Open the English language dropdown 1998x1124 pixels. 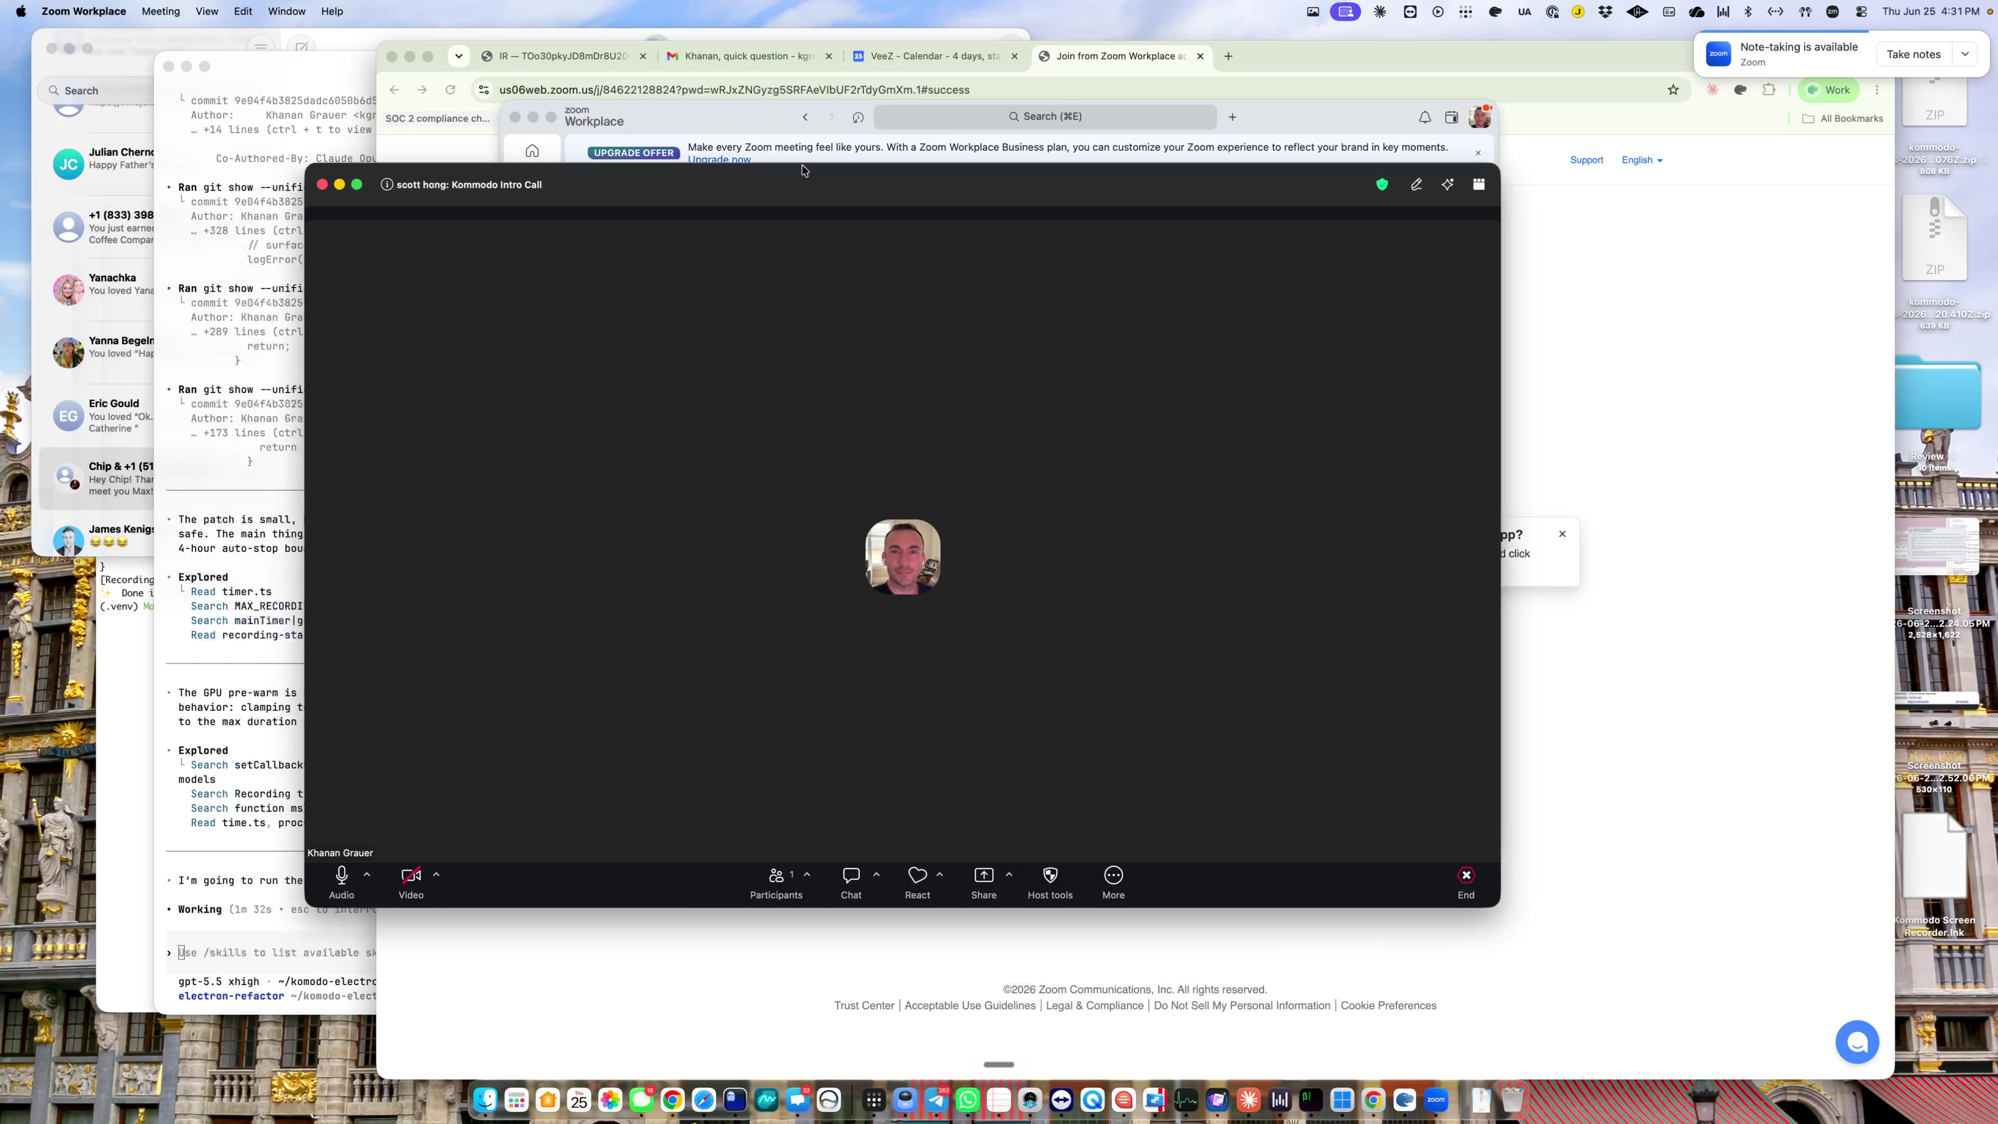pos(1642,160)
